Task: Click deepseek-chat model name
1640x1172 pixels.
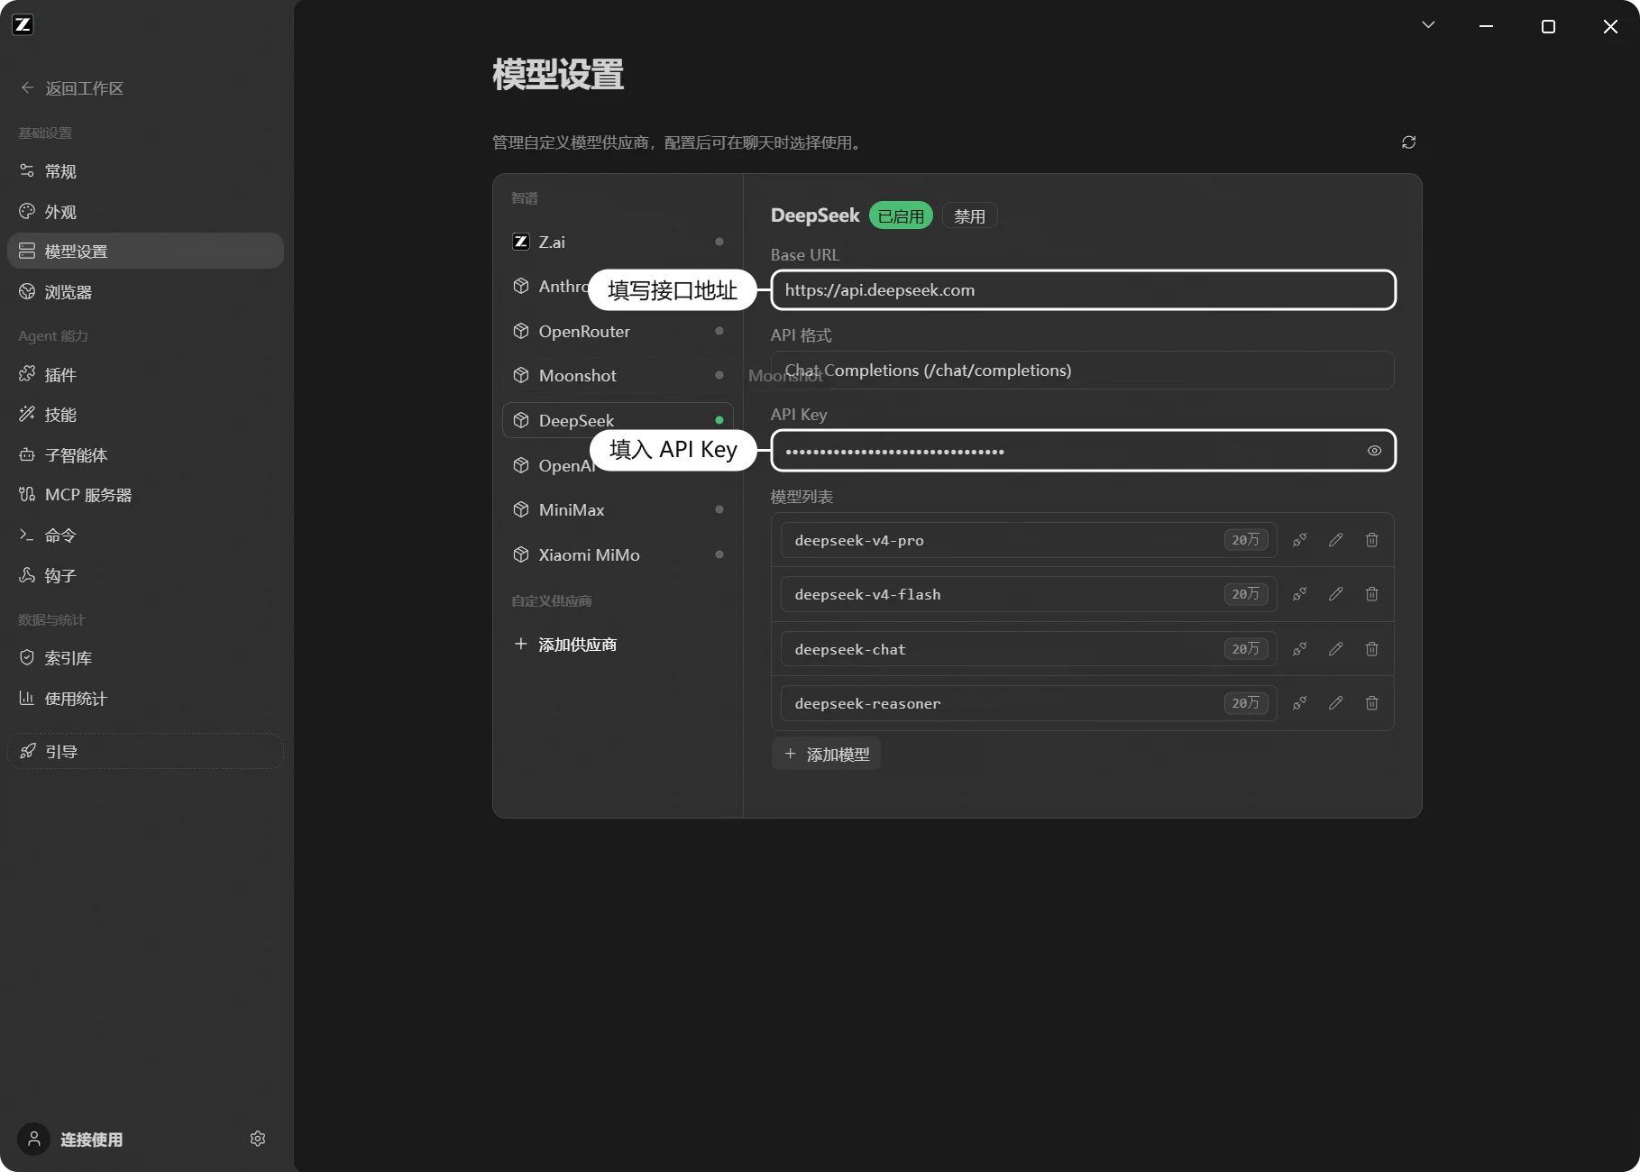Action: click(850, 649)
